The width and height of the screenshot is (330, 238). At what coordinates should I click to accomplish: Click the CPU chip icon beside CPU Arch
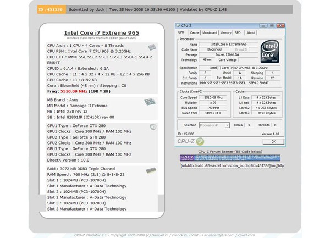click(152, 47)
